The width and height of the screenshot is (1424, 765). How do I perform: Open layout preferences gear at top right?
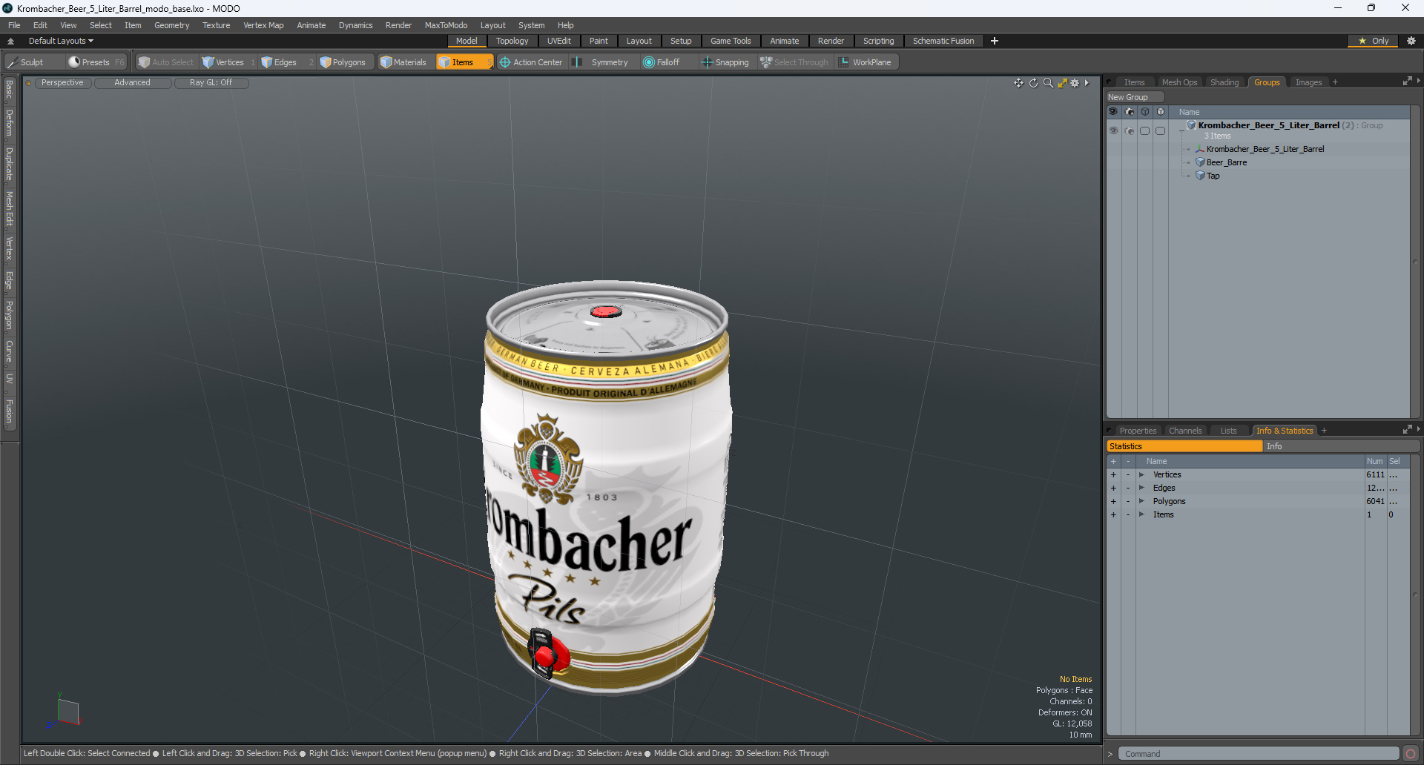[x=1411, y=41]
